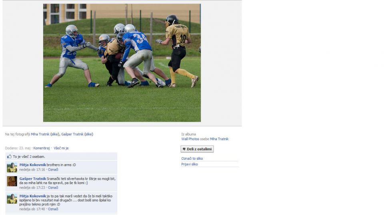Click 'Označi' under the 17:40 comment
This screenshot has height=215, width=384.
53,209
